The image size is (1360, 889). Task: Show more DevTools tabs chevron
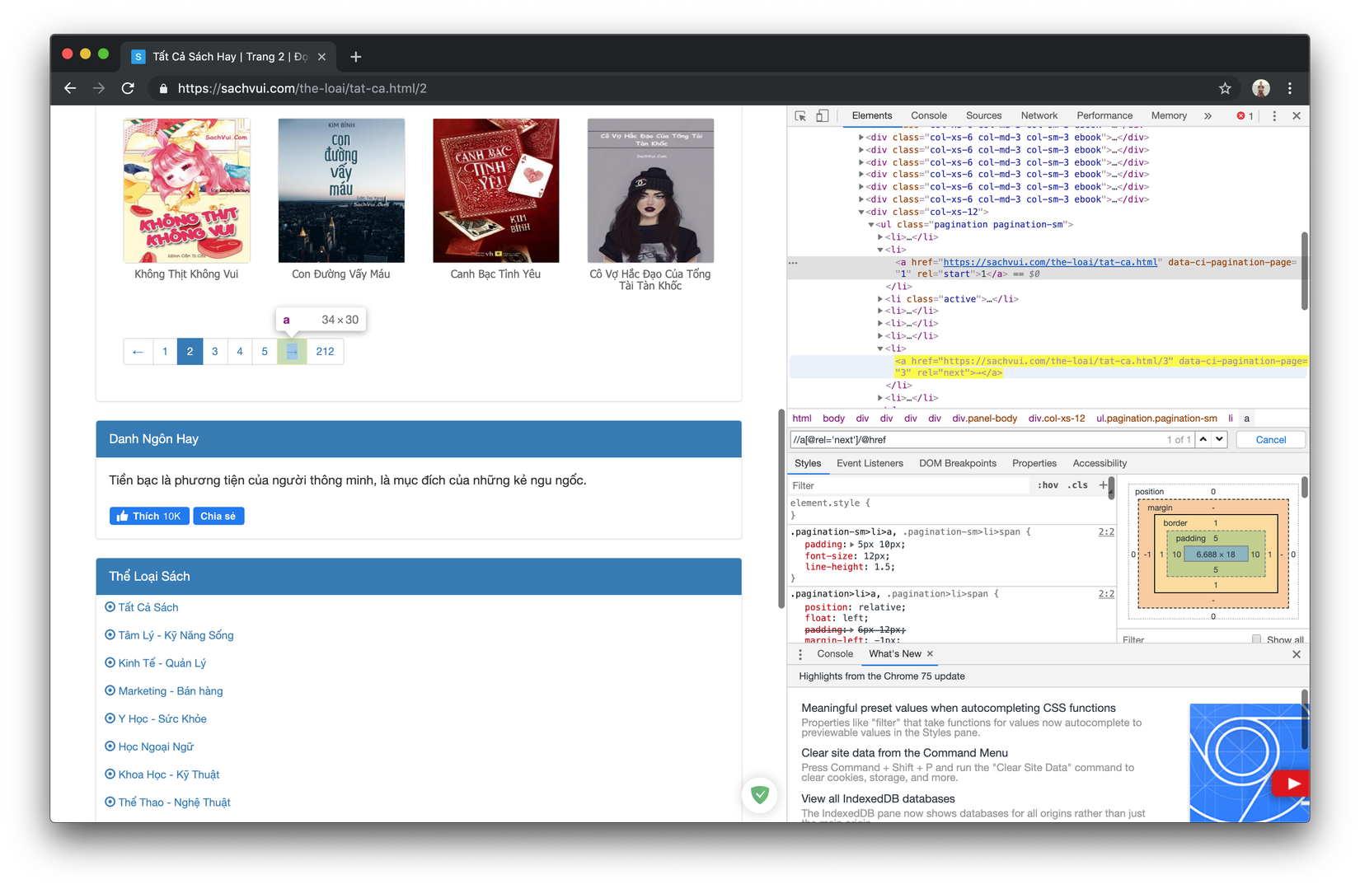(x=1208, y=116)
